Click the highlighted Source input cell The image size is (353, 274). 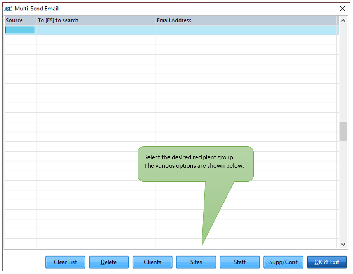[x=19, y=30]
